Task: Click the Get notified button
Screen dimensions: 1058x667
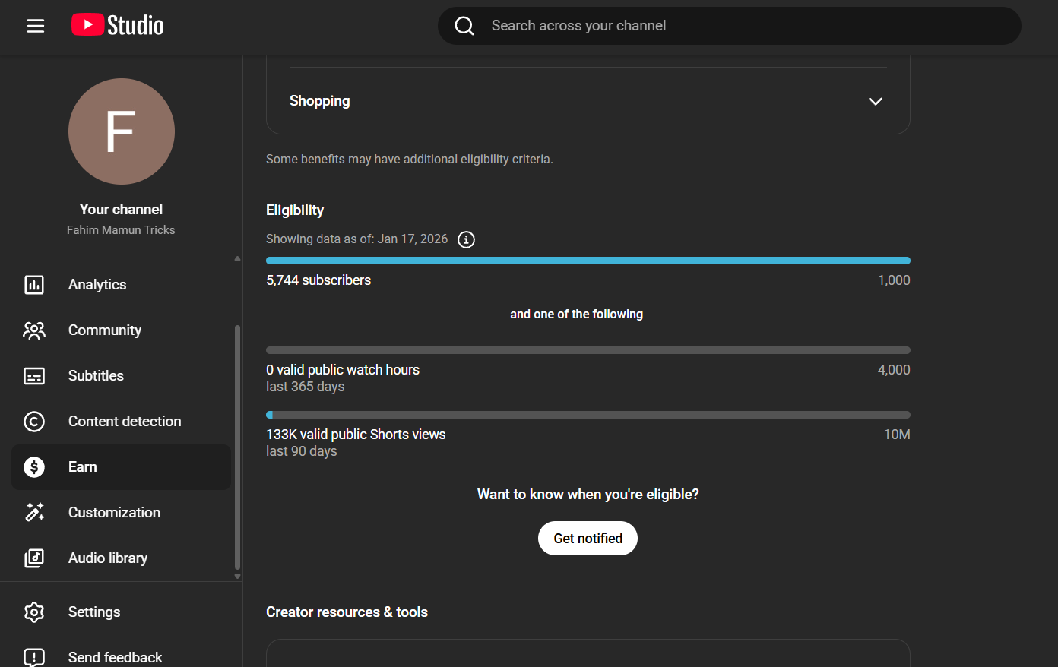Action: pos(588,539)
